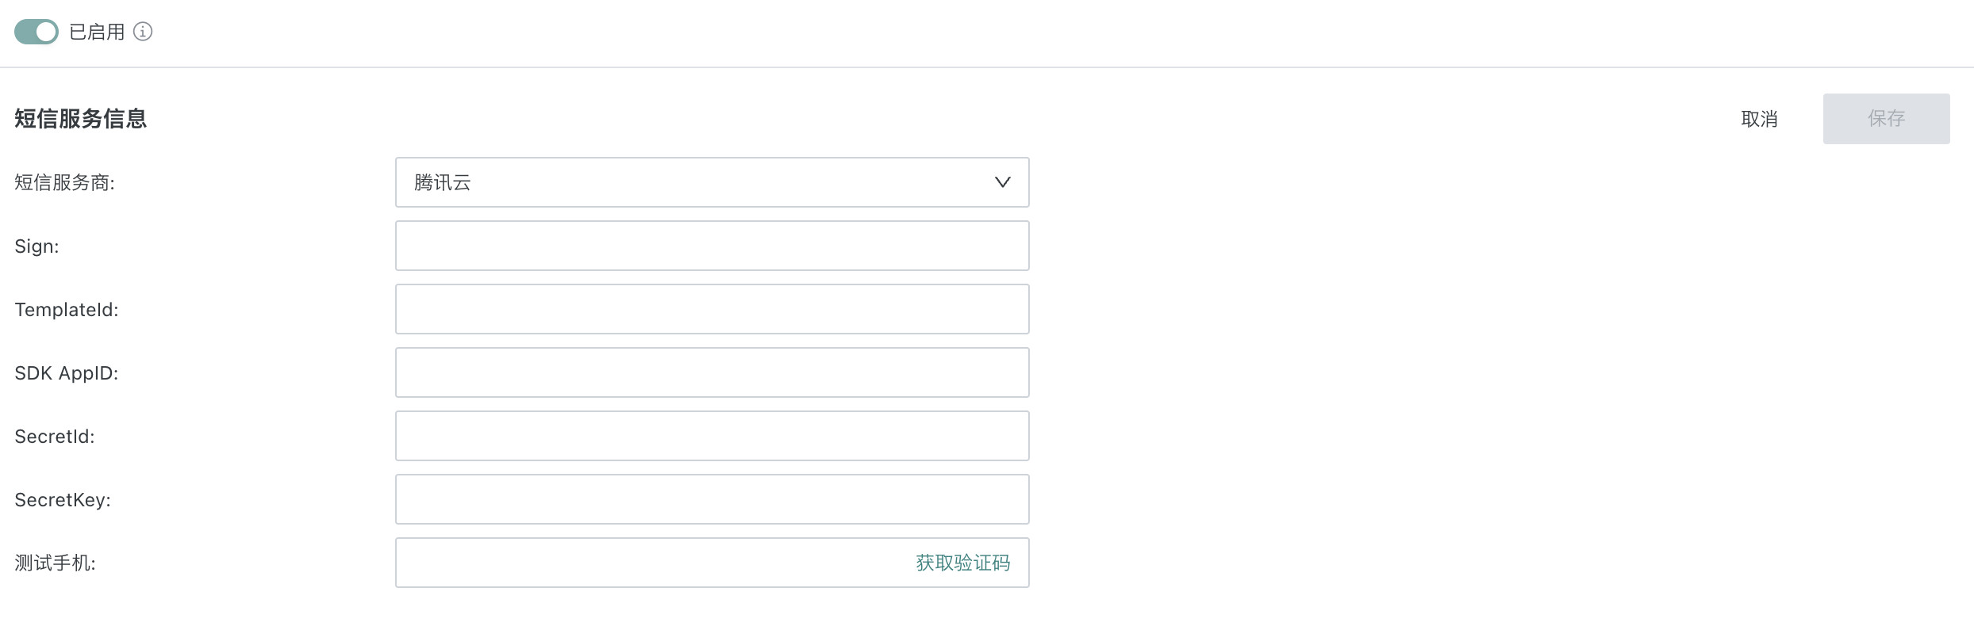Open the 短信服务商 dropdown showing 腾讯云
Screen dimensions: 1974x626
(x=698, y=182)
